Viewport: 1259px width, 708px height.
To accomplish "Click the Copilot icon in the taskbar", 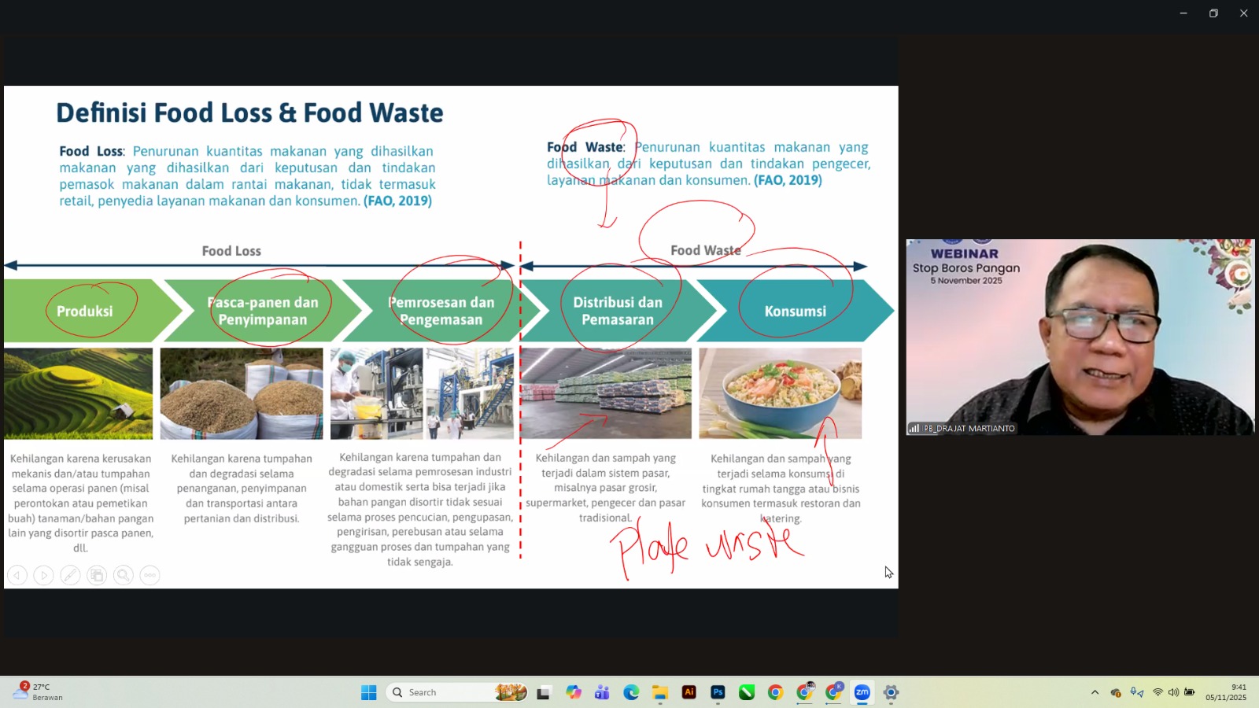I will (x=574, y=692).
